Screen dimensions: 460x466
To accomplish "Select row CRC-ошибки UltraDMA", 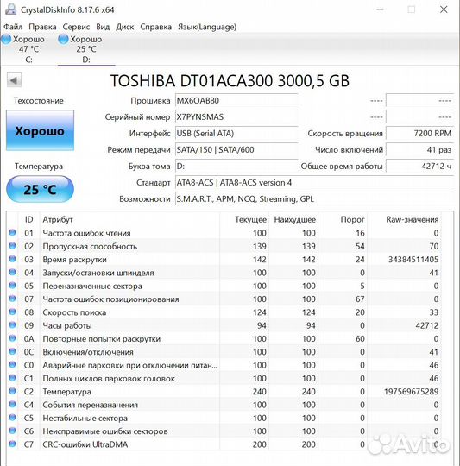I will coord(224,444).
